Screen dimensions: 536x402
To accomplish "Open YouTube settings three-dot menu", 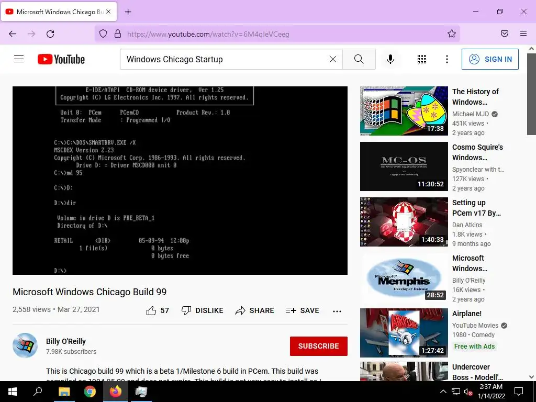I will point(447,59).
